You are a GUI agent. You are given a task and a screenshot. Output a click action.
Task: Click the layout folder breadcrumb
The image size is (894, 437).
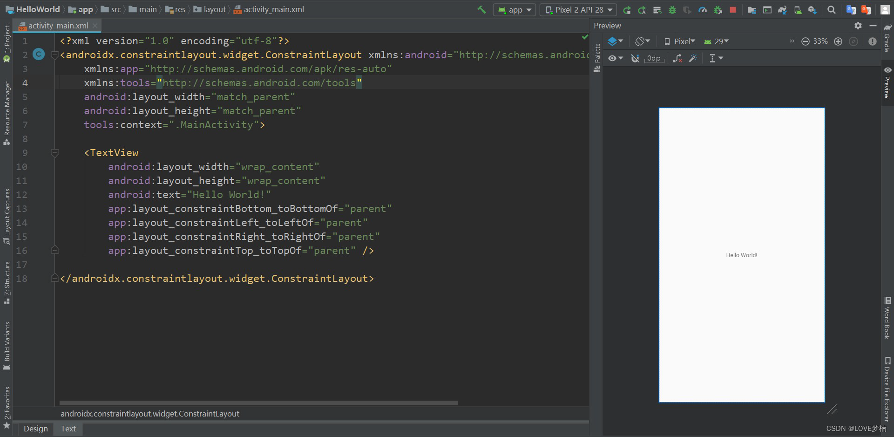point(210,9)
